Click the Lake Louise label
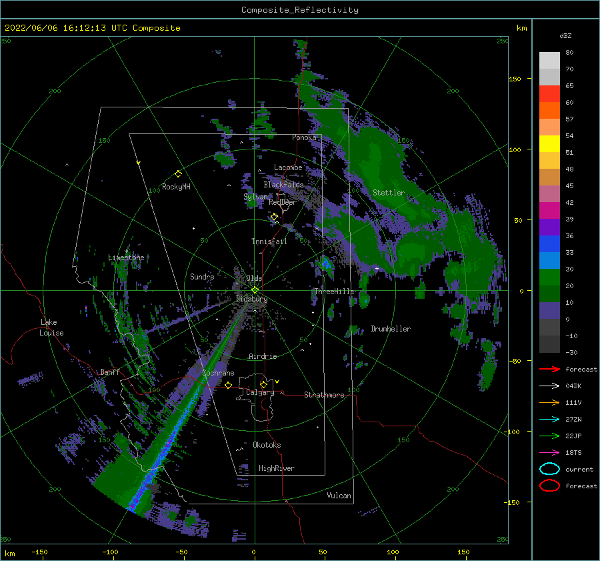This screenshot has height=561, width=600. pos(51,328)
